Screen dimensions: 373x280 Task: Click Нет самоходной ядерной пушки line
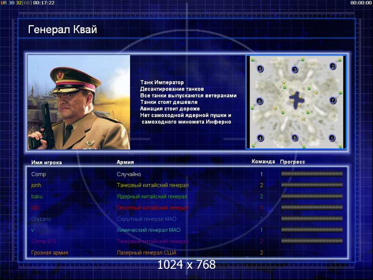click(x=186, y=115)
